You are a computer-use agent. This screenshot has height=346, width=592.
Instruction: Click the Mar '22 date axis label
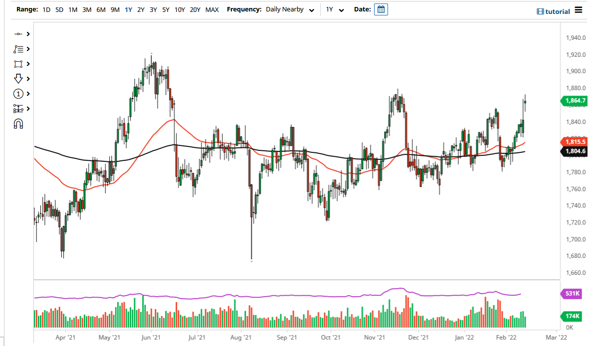(556, 338)
